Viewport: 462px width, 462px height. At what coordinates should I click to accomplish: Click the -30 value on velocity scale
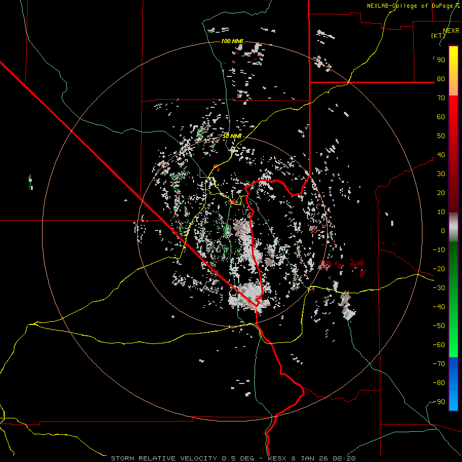coord(439,288)
